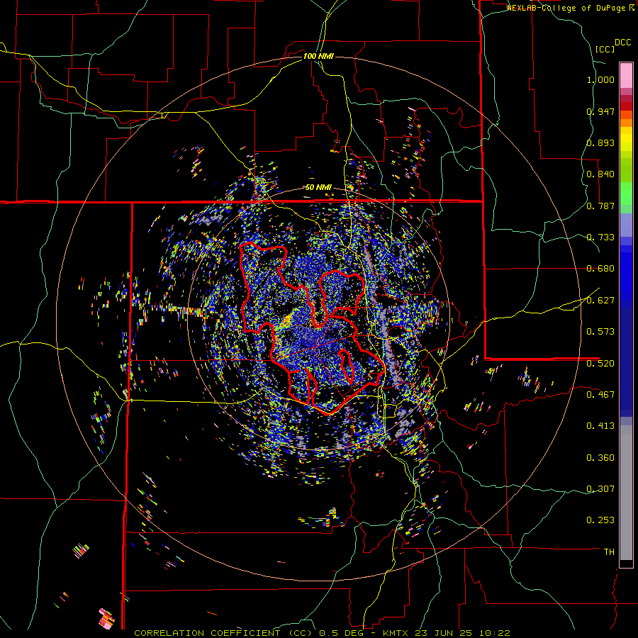Screen dimensions: 638x638
Task: Select the 0.733 scale value
Action: (x=600, y=237)
